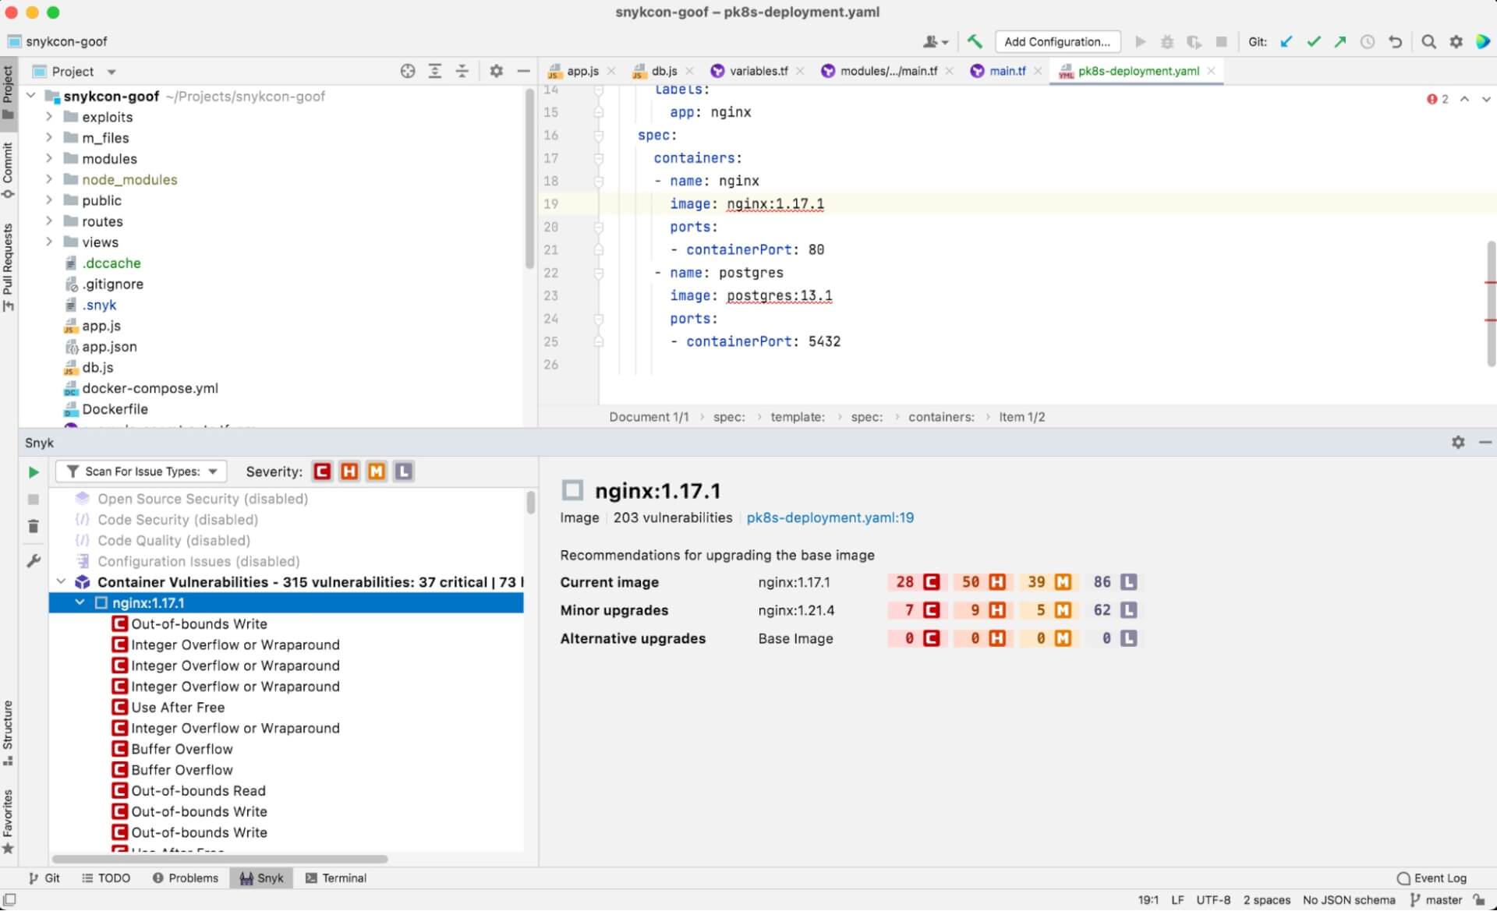Click the editor error count indicator

pos(1438,100)
